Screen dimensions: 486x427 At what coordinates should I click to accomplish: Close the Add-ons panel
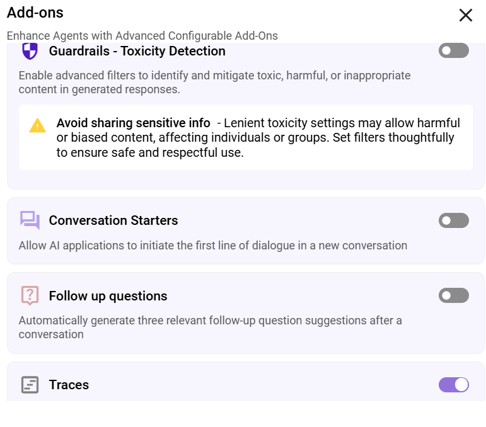pos(466,15)
